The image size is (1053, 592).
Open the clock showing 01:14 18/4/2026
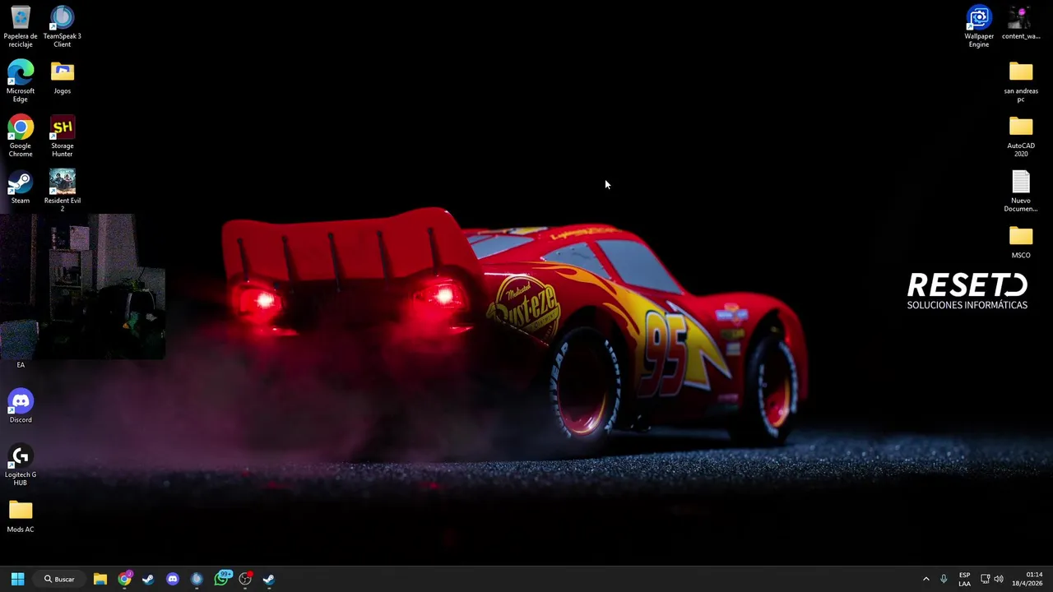point(1027,579)
